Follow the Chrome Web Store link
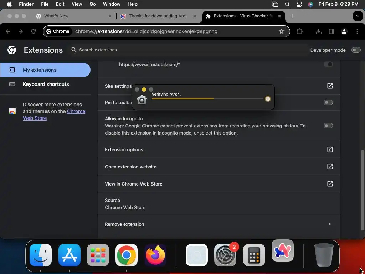 click(x=54, y=115)
